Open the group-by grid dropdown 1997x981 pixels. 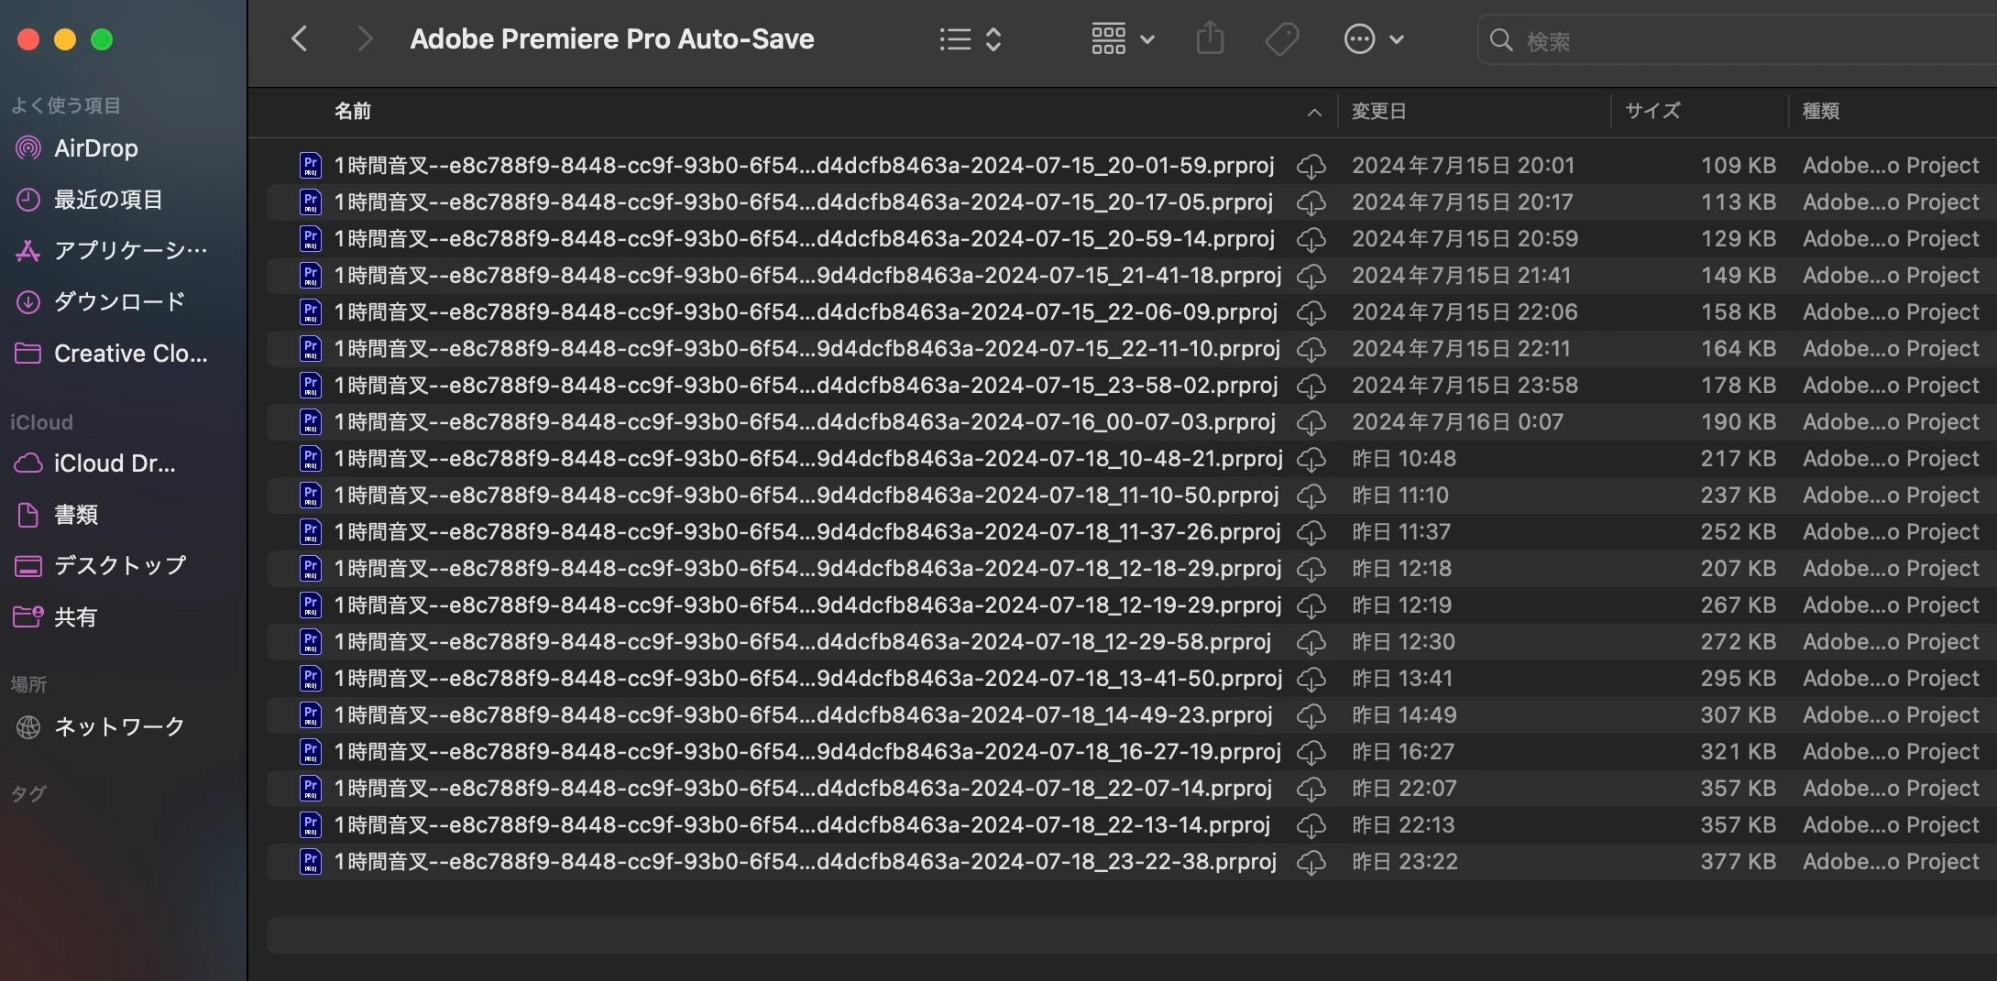1123,39
